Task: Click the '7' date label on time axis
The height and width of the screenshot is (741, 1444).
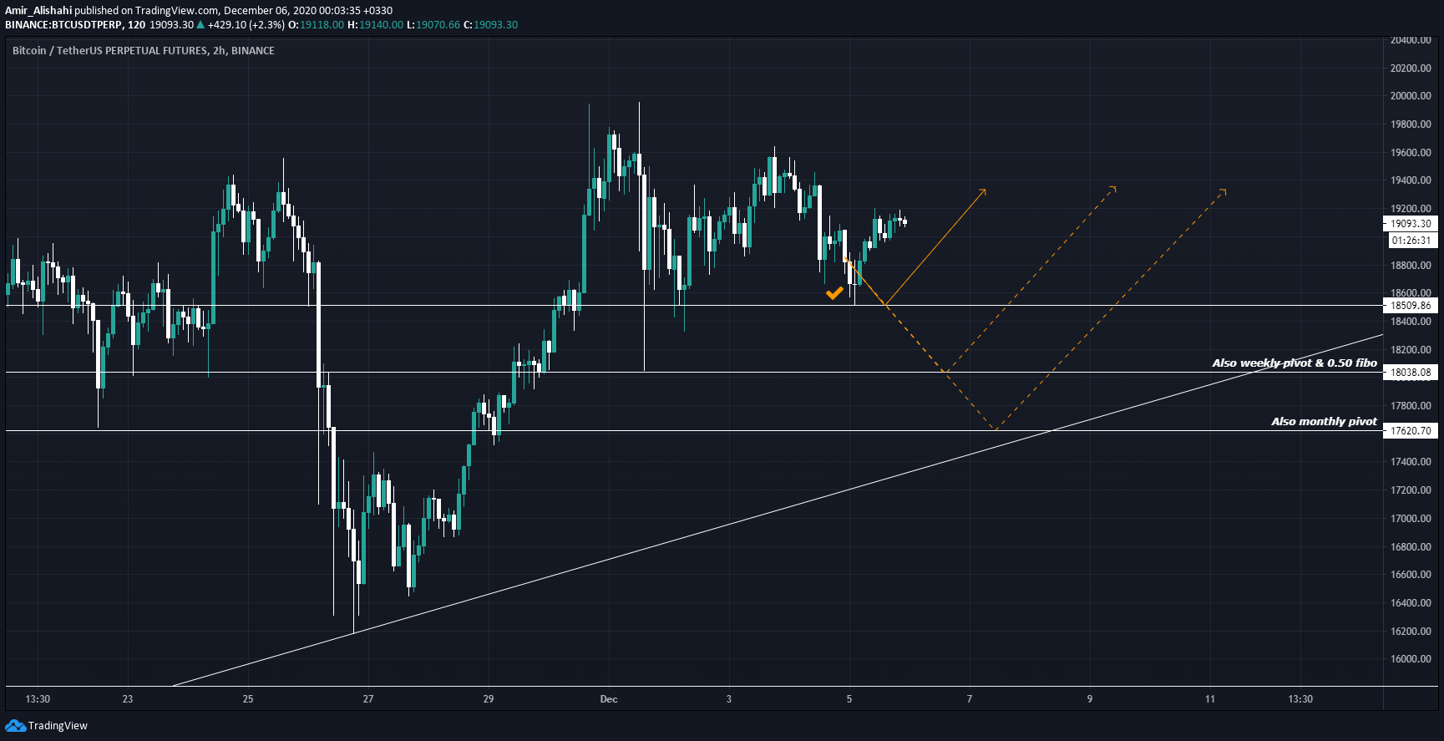Action: click(x=970, y=699)
